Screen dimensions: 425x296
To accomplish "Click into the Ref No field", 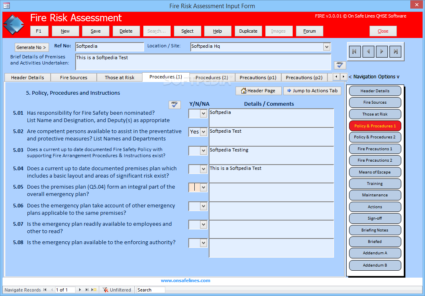I will point(109,47).
